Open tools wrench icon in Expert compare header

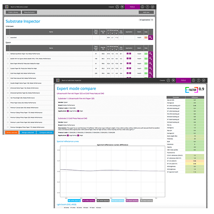point(173,80)
